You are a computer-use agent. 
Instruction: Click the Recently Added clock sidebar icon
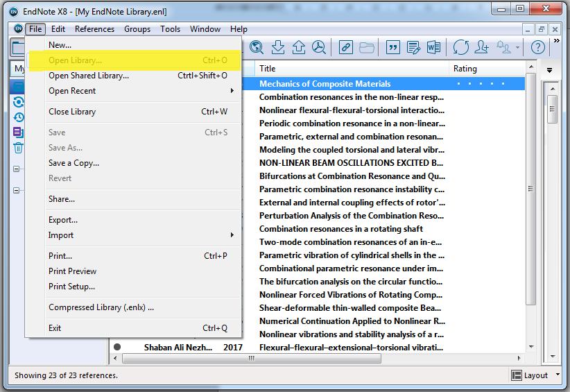tap(18, 117)
